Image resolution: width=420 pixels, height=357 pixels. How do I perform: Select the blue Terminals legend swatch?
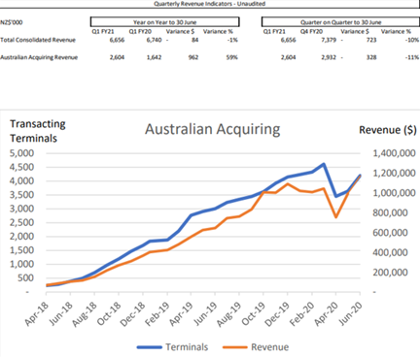click(149, 347)
